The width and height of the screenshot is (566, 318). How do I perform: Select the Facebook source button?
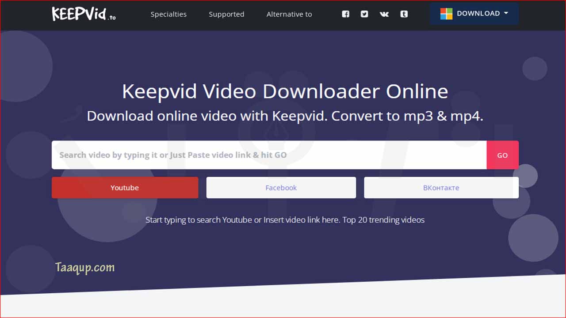click(x=281, y=188)
